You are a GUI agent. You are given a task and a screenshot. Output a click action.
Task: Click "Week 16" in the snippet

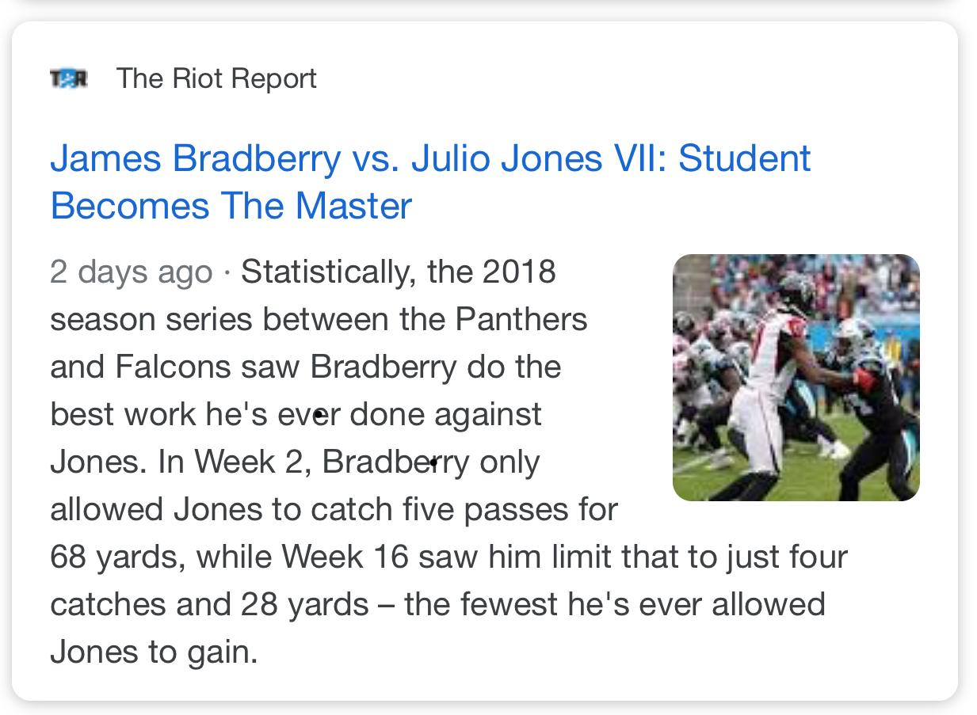pyautogui.click(x=345, y=557)
